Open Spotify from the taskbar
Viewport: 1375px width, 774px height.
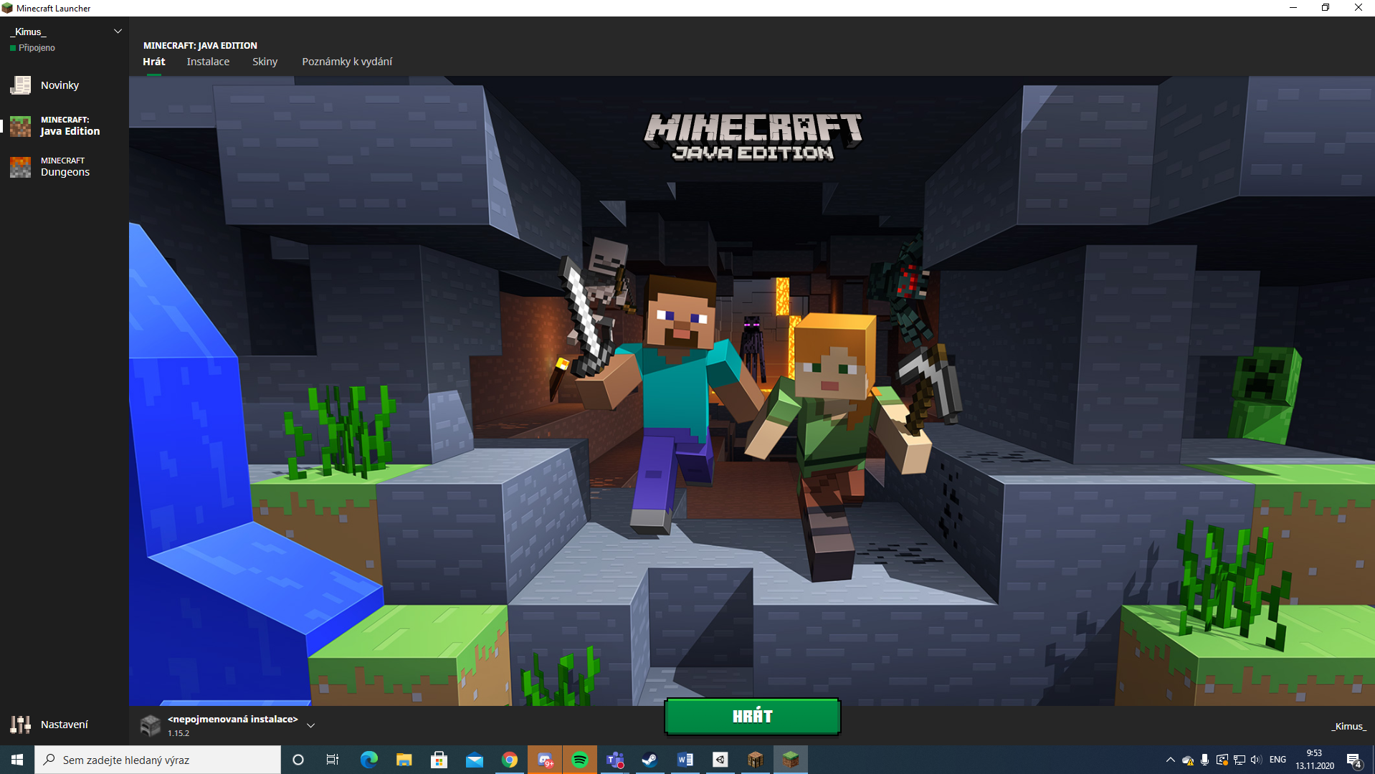tap(580, 760)
